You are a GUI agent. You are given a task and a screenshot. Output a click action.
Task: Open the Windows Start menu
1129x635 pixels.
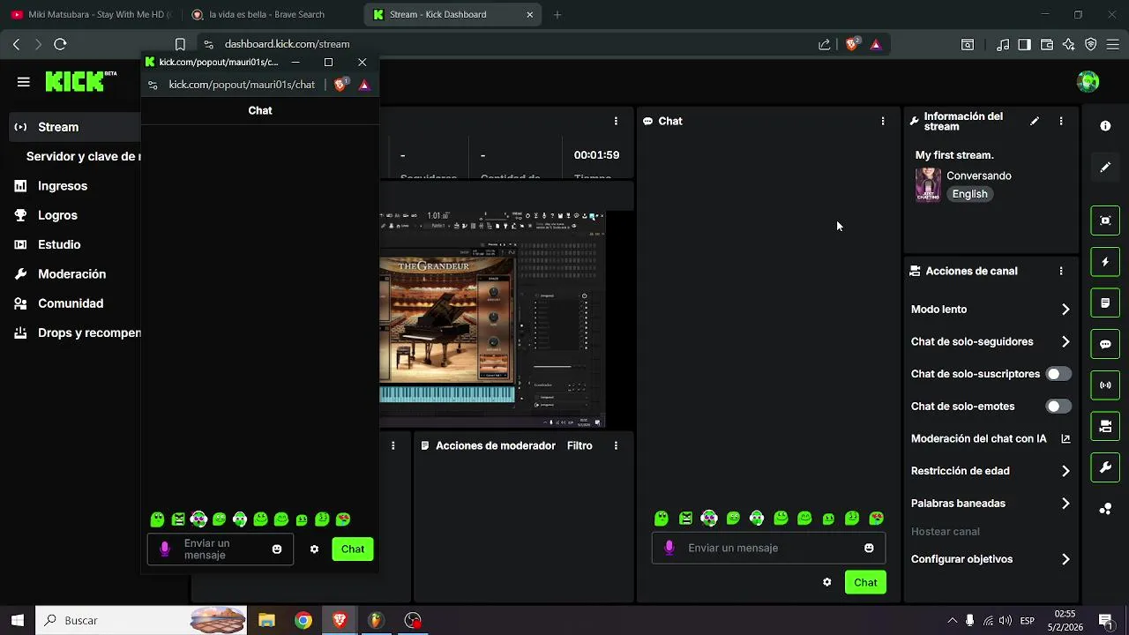click(x=18, y=620)
